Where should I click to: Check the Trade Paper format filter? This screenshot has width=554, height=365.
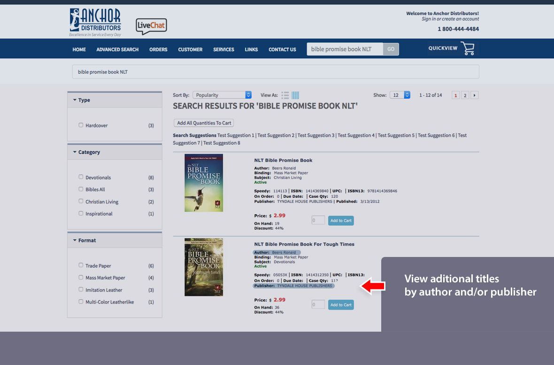pos(81,265)
